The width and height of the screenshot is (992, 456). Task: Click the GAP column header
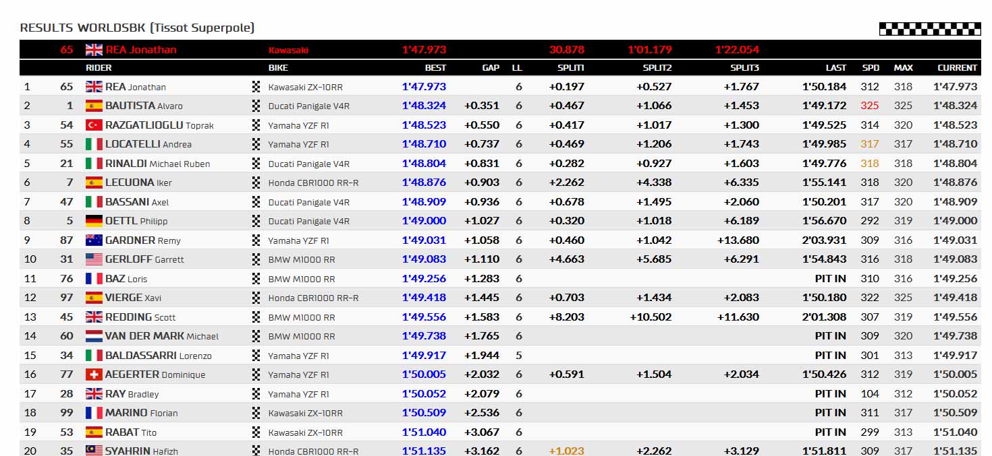(491, 67)
